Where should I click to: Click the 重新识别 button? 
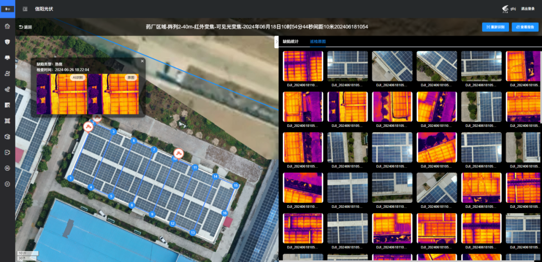pyautogui.click(x=495, y=27)
